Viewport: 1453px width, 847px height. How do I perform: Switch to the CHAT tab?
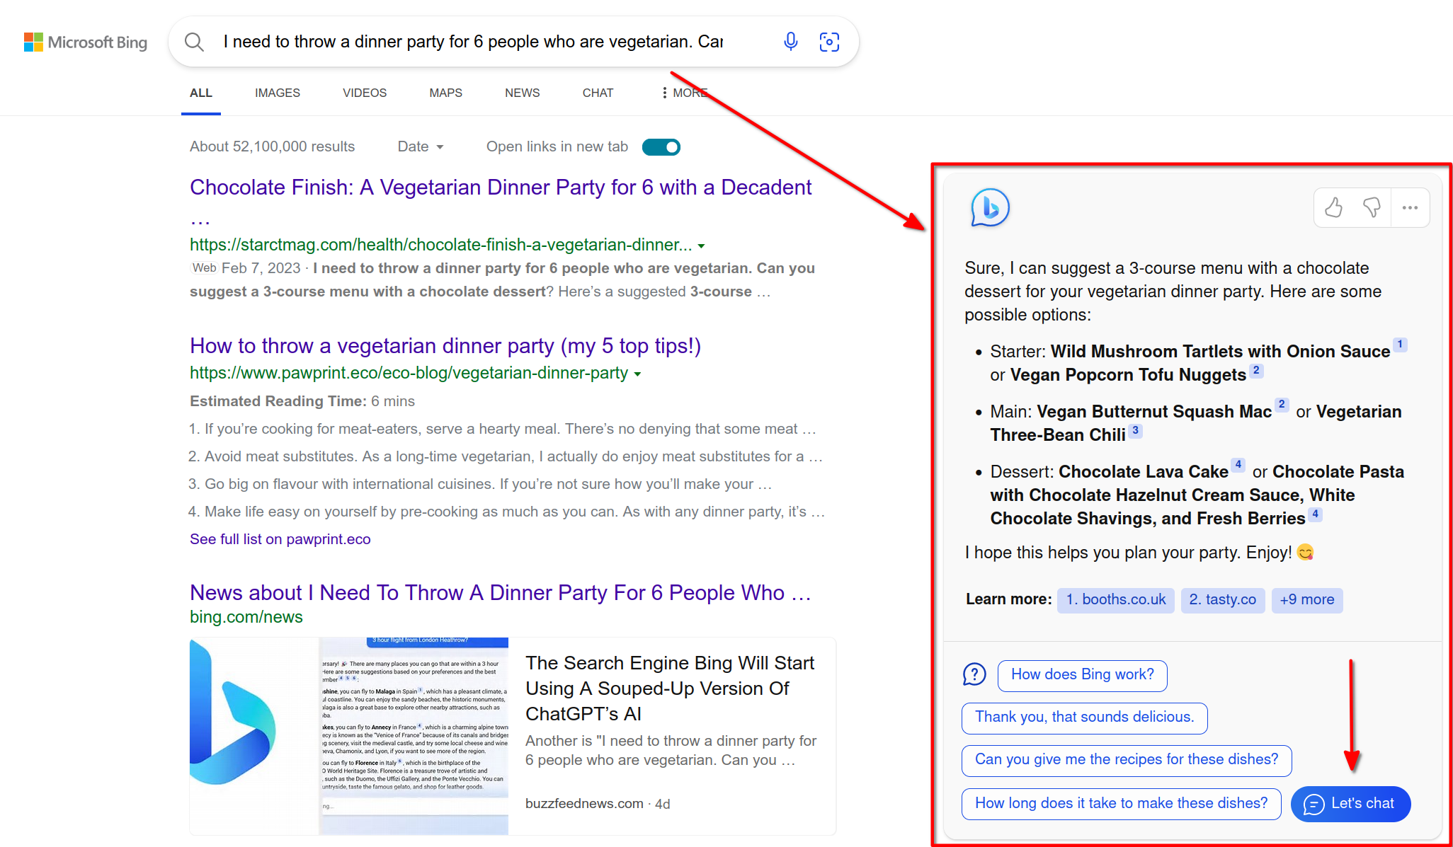598,93
